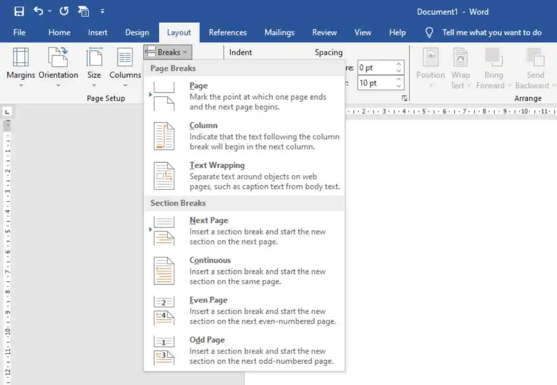Screen dimensions: 557x385
Task: Choose the Text Wrapping break
Action: pos(244,176)
